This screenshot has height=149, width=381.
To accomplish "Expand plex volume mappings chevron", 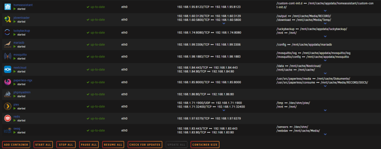I will pos(325,110).
